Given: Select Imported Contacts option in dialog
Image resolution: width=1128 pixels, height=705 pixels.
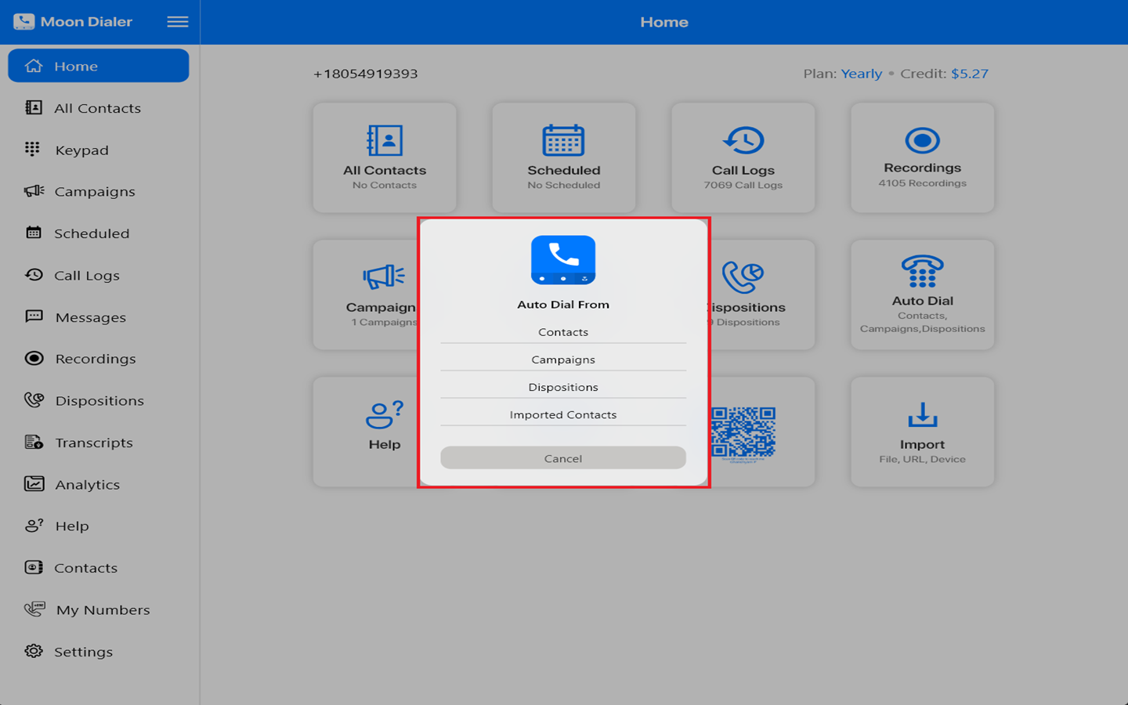Looking at the screenshot, I should tap(563, 414).
